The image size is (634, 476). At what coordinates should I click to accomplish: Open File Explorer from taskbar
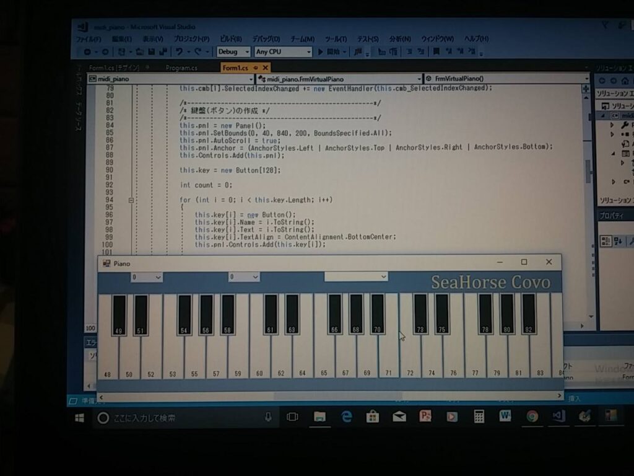319,417
